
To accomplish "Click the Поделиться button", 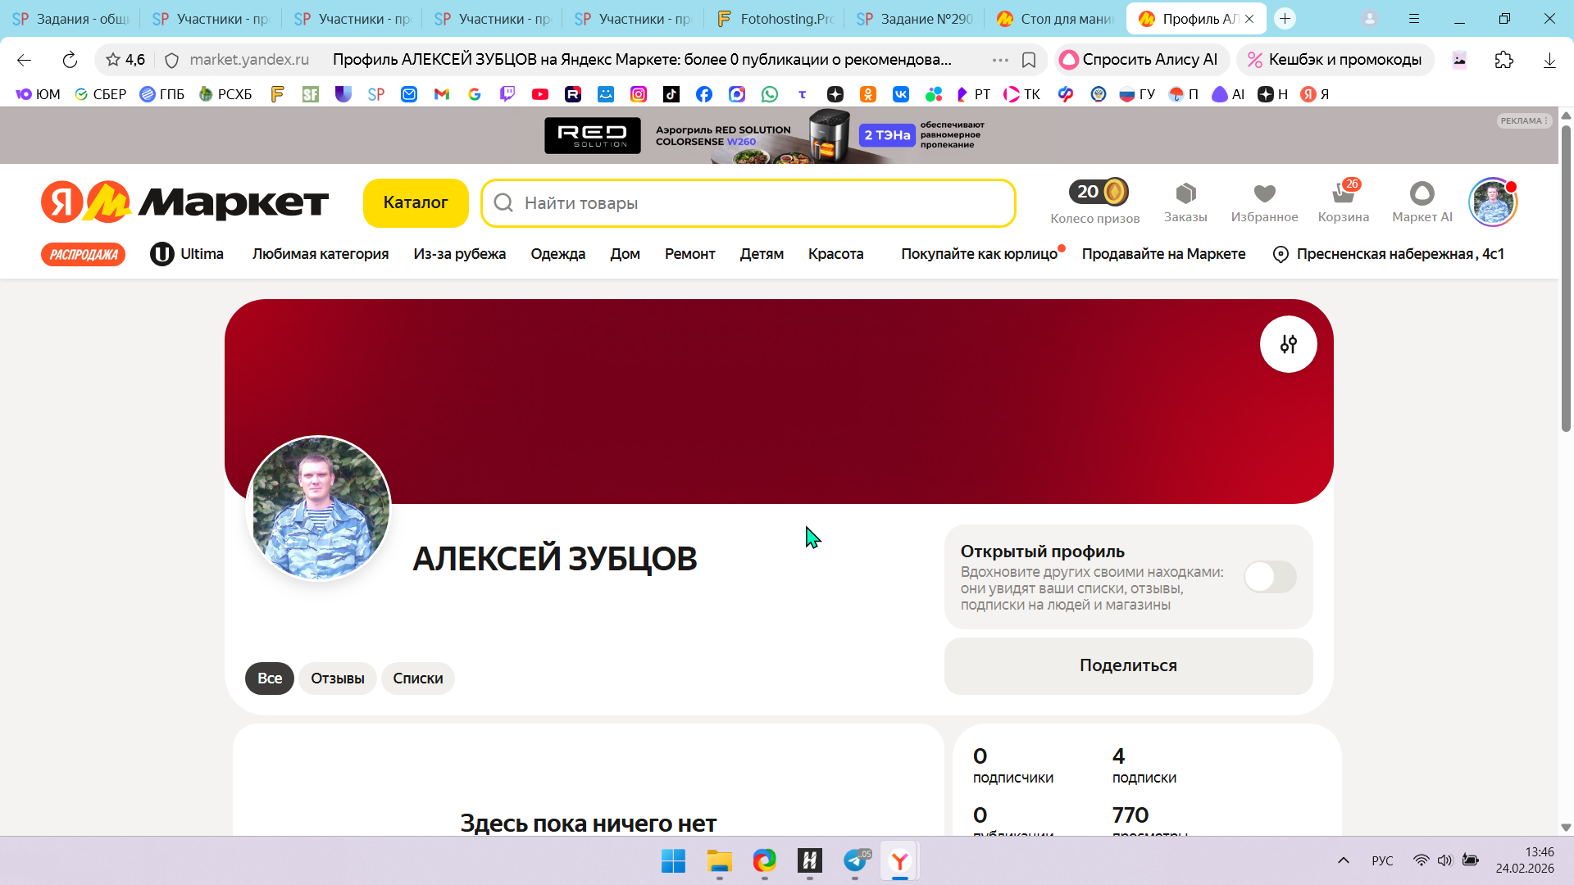I will (x=1128, y=665).
